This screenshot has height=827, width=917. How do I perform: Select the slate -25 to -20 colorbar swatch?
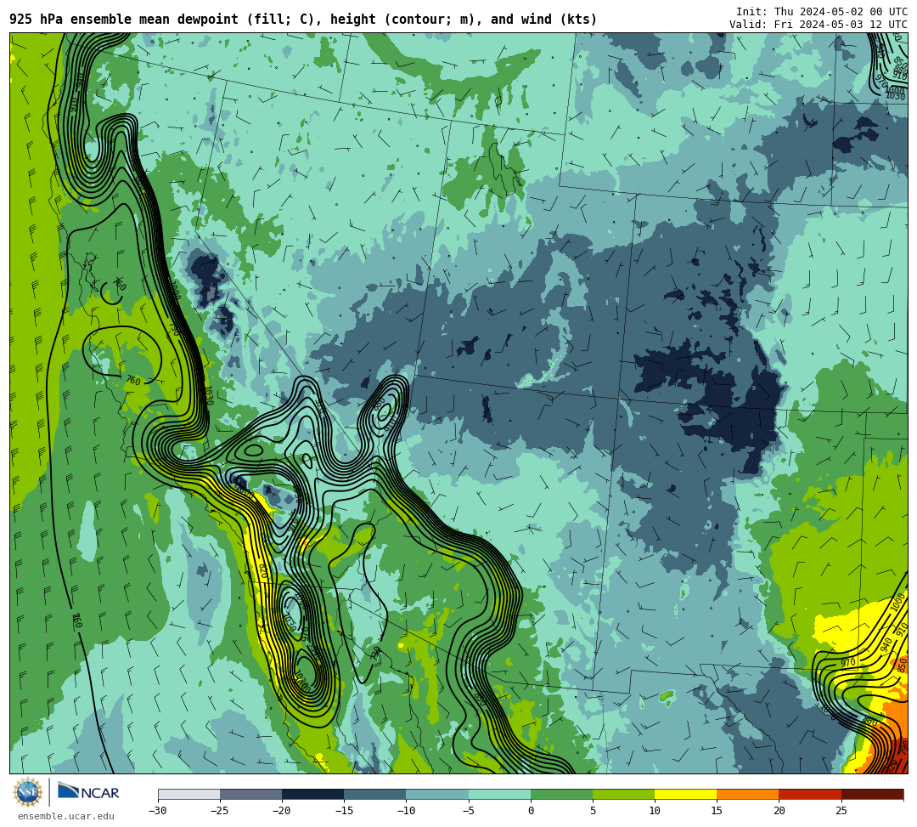click(250, 794)
